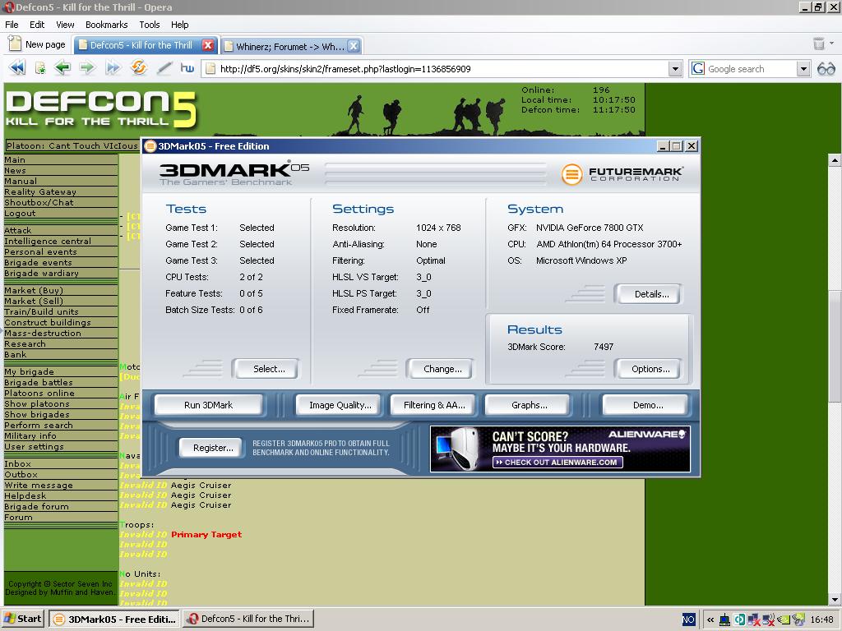Click the binoculars/glasses view icon
The height and width of the screenshot is (631, 842).
[826, 69]
